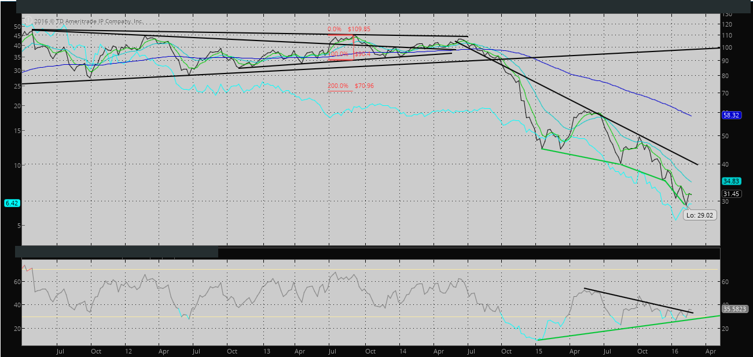Click 80 on the right price axis
753x357 pixels.
726,76
